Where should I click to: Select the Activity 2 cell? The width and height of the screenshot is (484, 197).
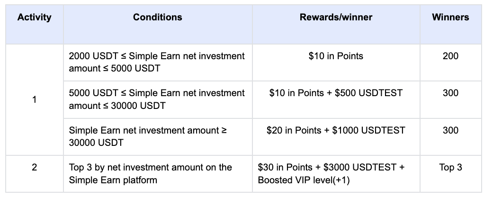[x=34, y=167]
